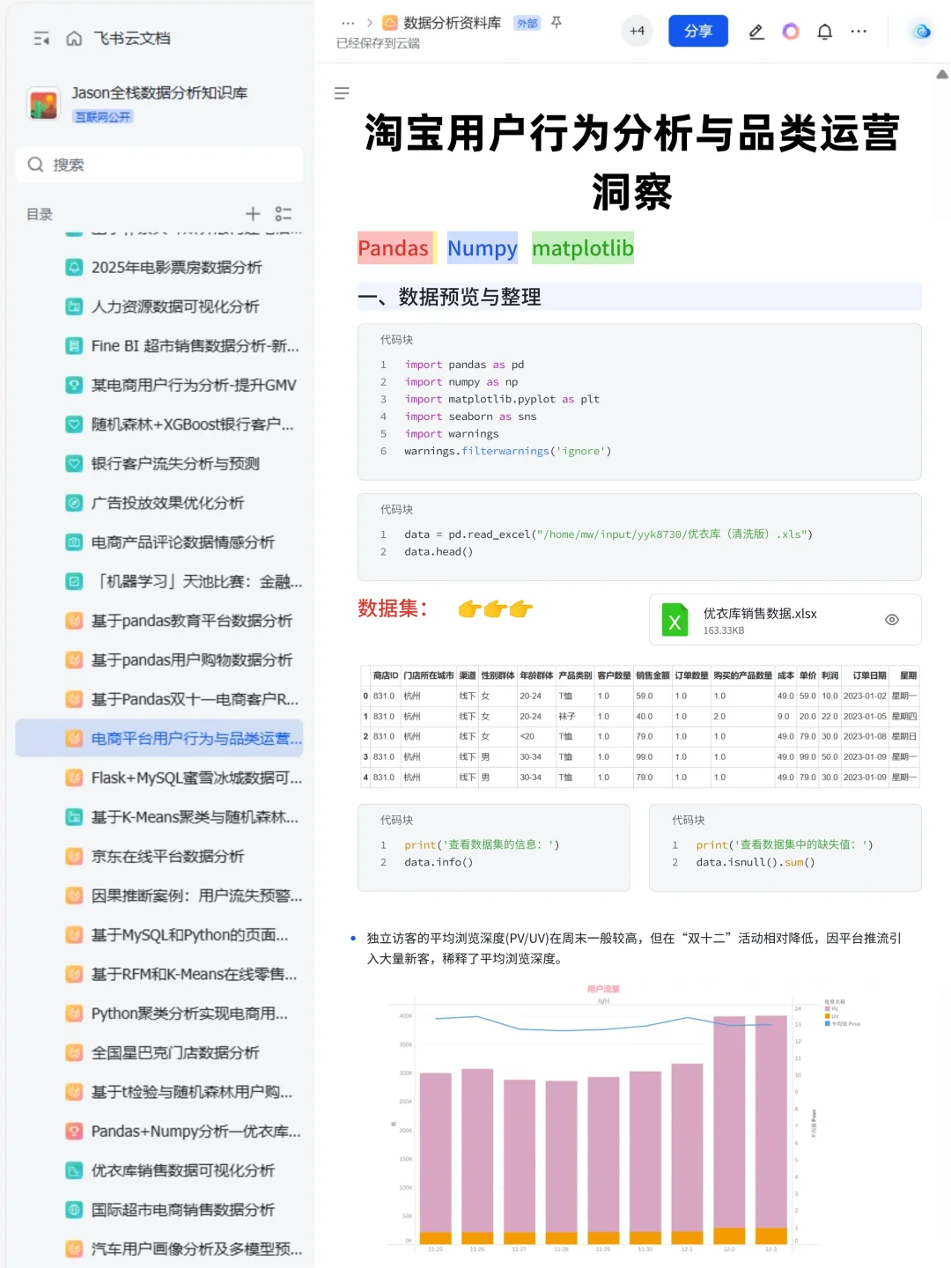Open Jason knowledge base avatar
The width and height of the screenshot is (951, 1268).
click(43, 104)
